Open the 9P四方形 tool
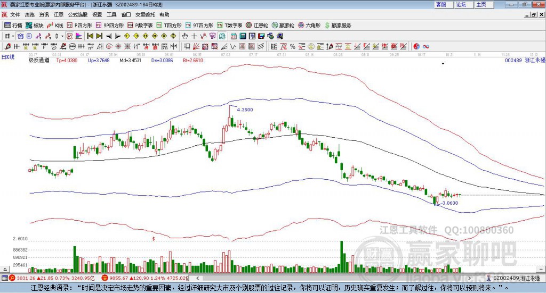Screen dimensions: 546x293 110,26
